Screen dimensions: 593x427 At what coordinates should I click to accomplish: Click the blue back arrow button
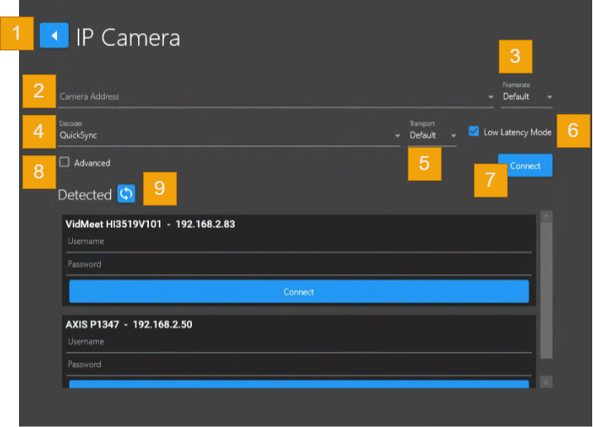[54, 36]
